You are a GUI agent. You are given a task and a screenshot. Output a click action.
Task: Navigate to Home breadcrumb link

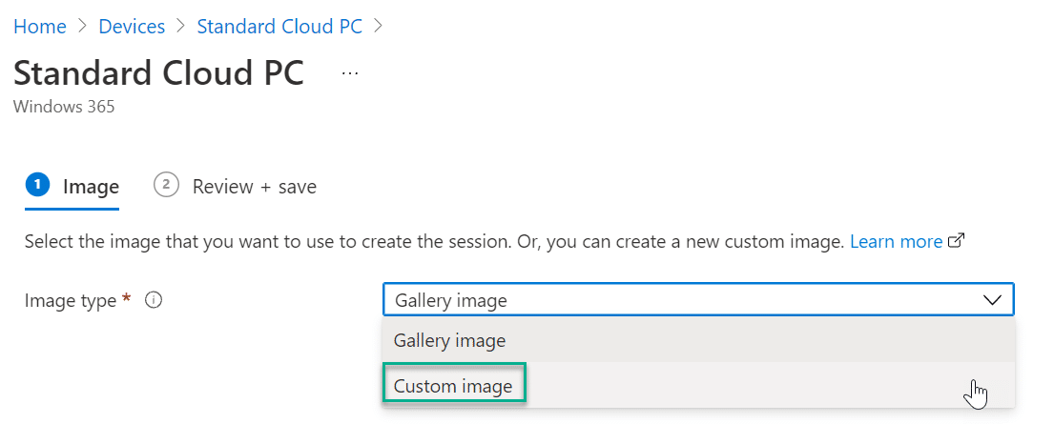[40, 27]
